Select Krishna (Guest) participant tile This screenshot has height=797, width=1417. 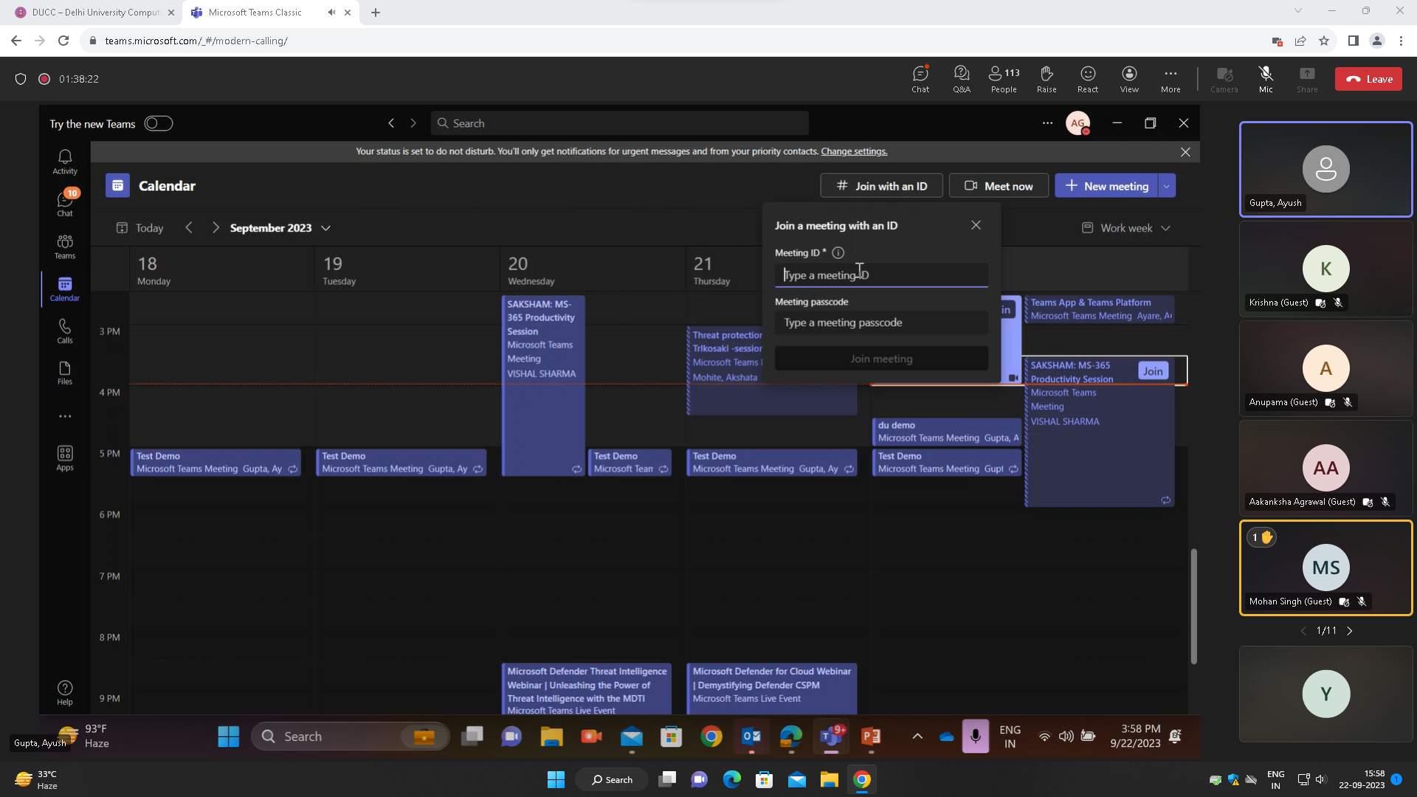(x=1325, y=269)
